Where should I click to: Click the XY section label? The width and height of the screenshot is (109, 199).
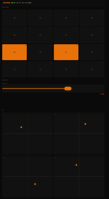(x=3, y=110)
